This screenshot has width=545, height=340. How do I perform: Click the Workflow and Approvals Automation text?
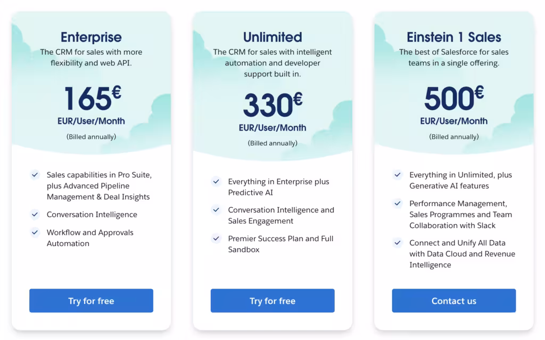(89, 238)
